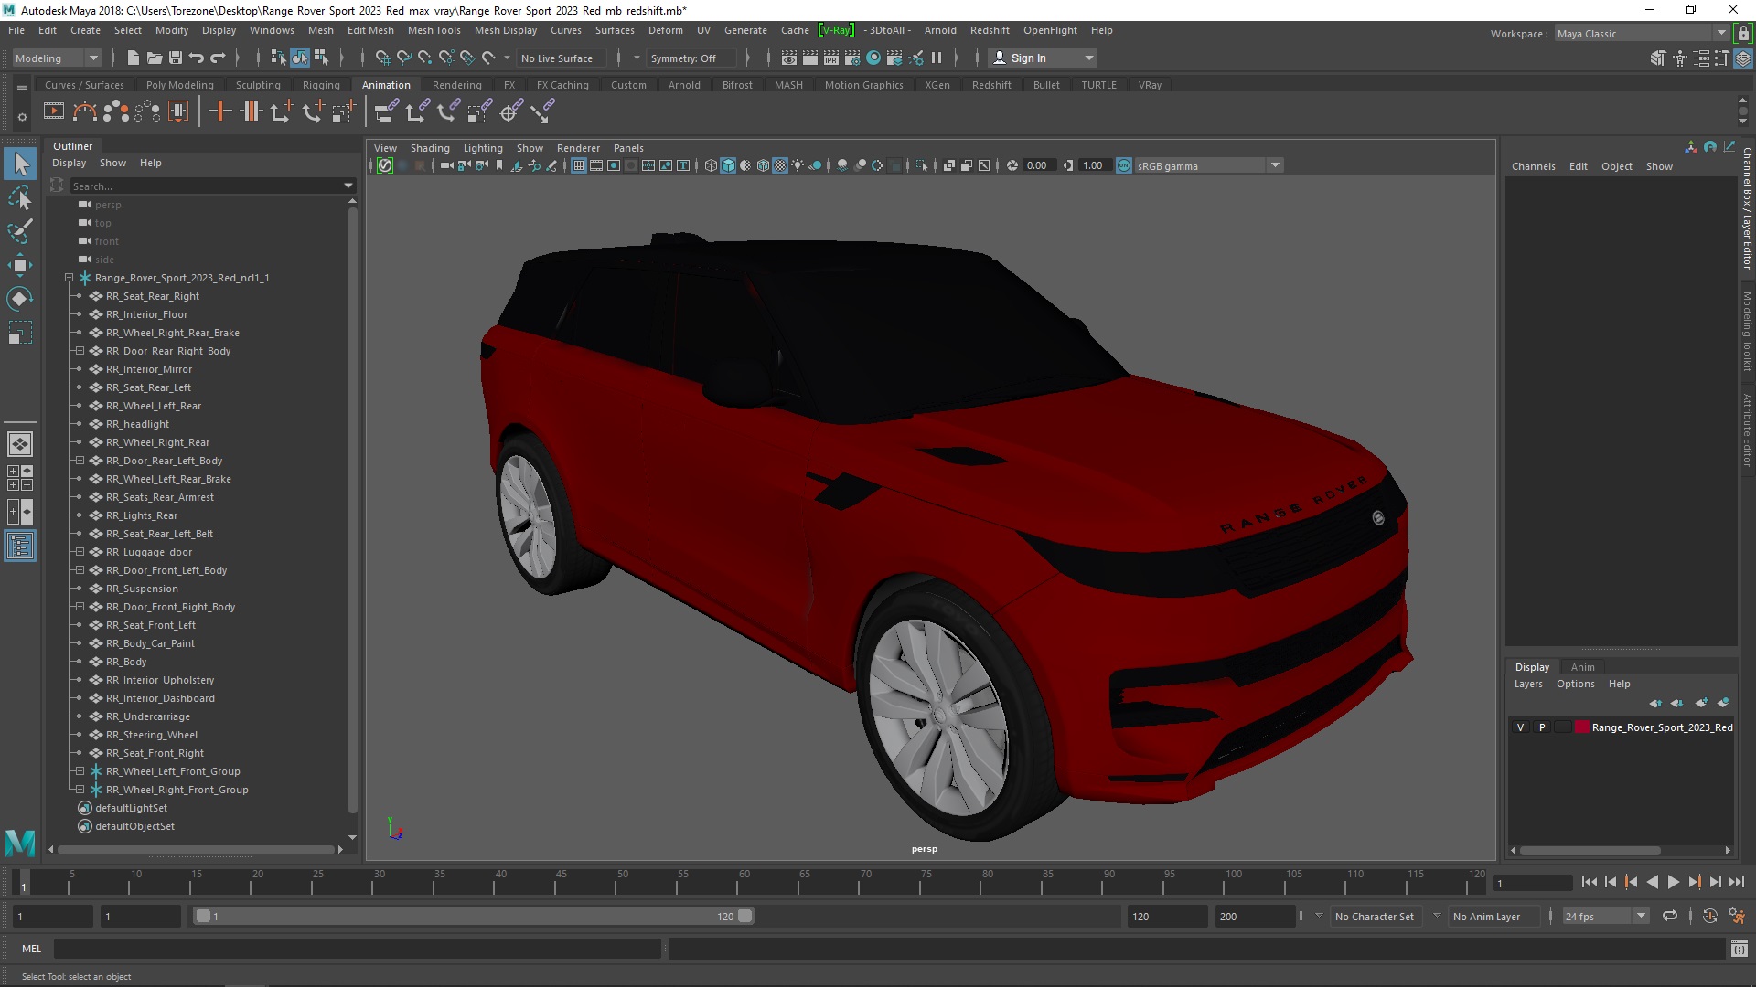The width and height of the screenshot is (1756, 987).
Task: Go to start of playback range
Action: tap(1590, 883)
